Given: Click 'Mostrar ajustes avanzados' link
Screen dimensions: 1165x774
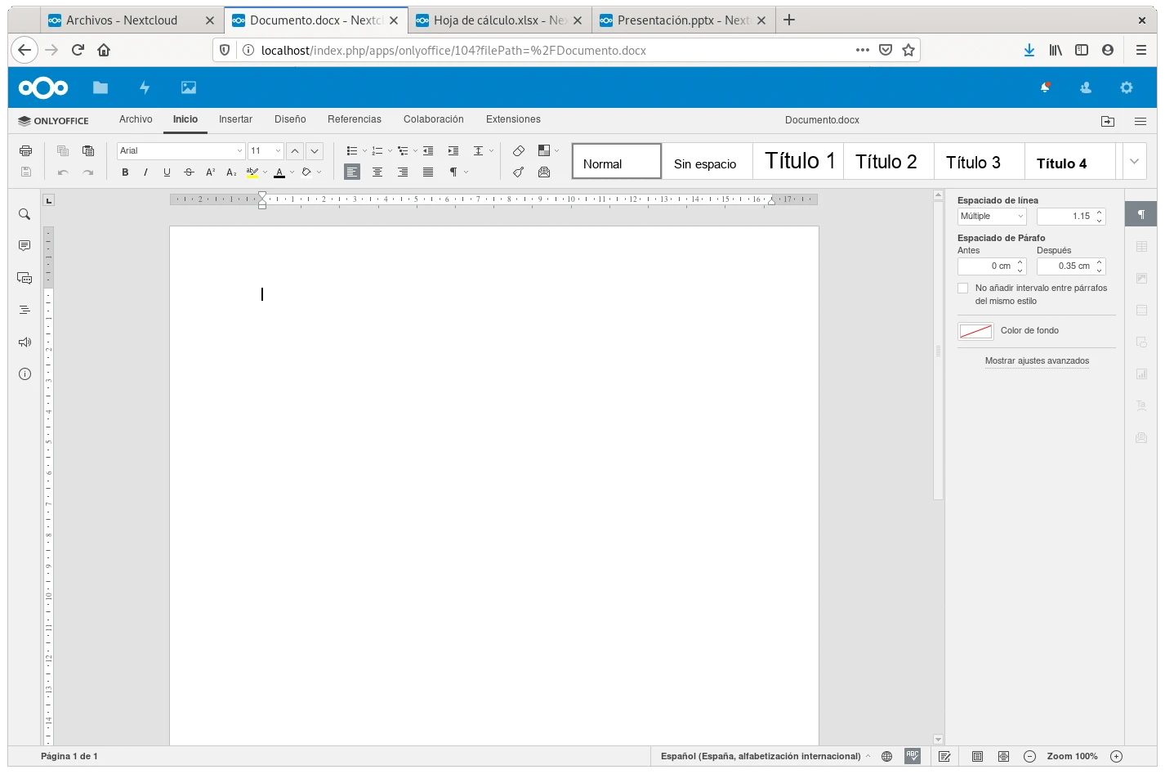Looking at the screenshot, I should (1037, 360).
